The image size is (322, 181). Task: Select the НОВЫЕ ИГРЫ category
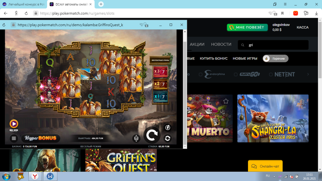pyautogui.click(x=245, y=59)
